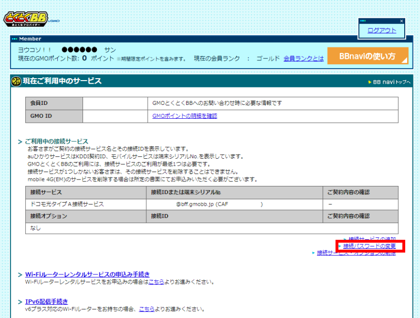Click the BB badge icon beside 現在ご利用中のサービス
Viewport: 420px width, 318px height.
16,81
